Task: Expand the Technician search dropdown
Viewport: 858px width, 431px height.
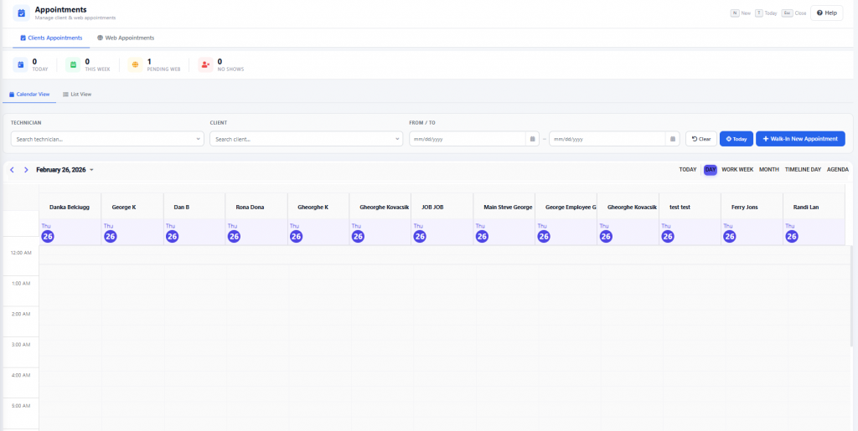Action: 198,139
